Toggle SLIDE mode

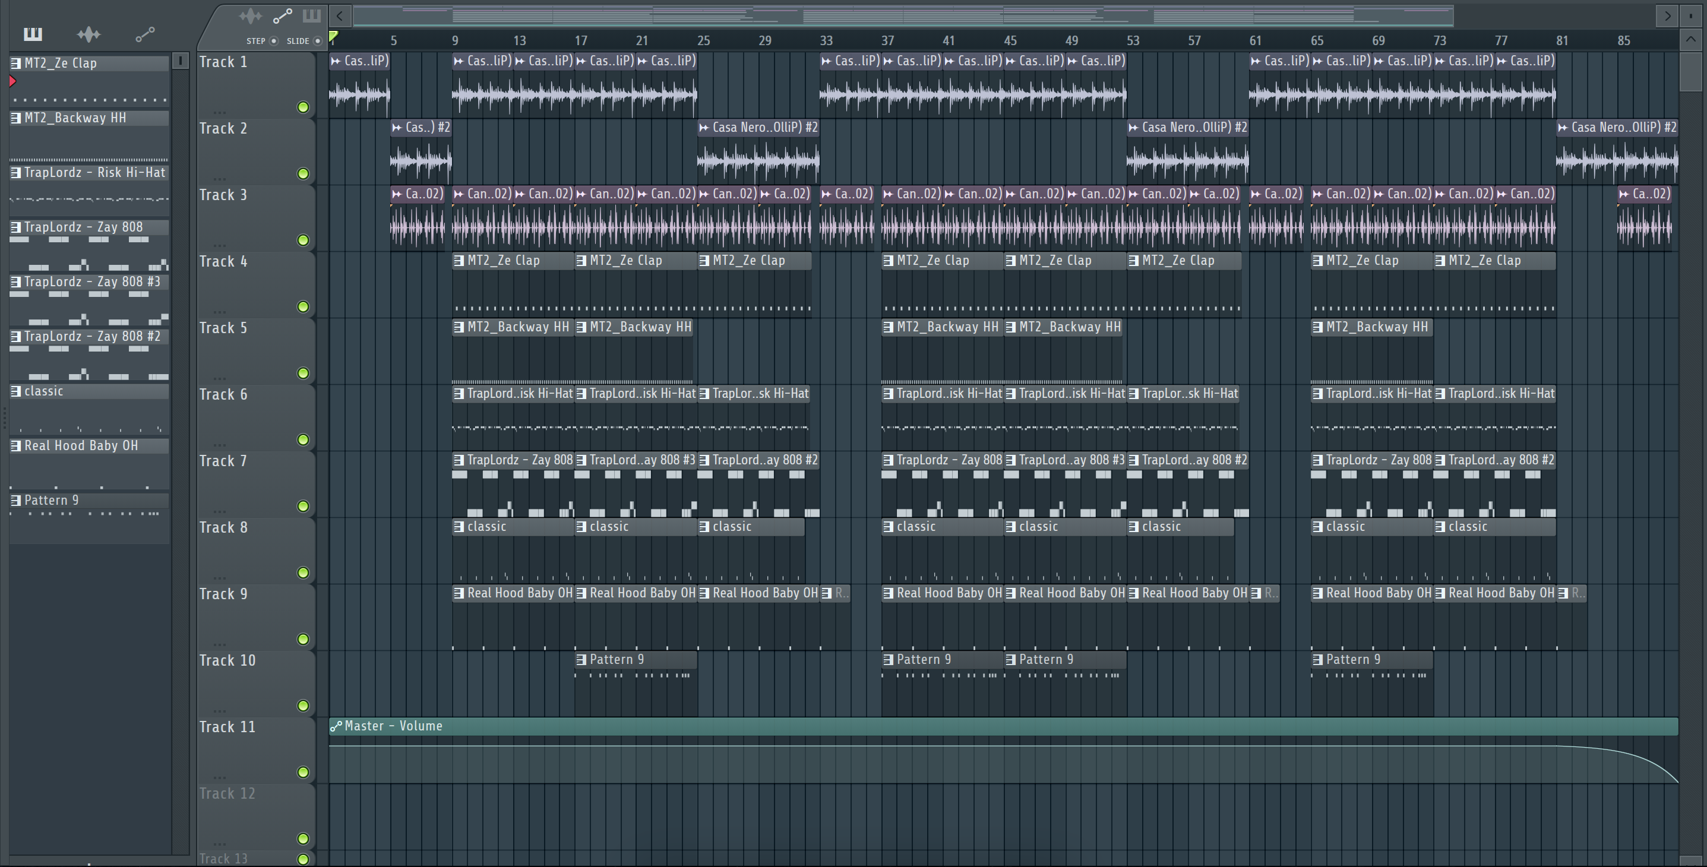317,41
